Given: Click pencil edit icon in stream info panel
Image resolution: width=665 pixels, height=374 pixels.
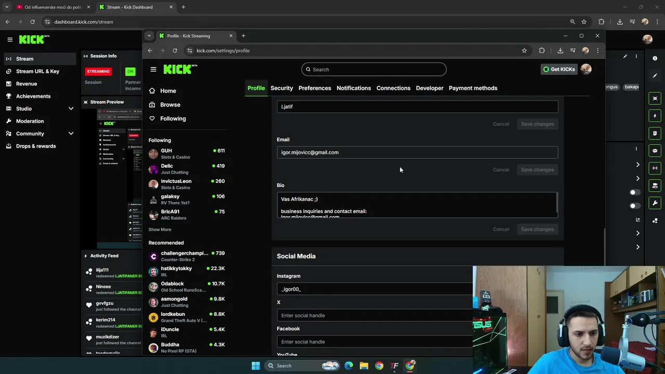Looking at the screenshot, I should pyautogui.click(x=625, y=56).
